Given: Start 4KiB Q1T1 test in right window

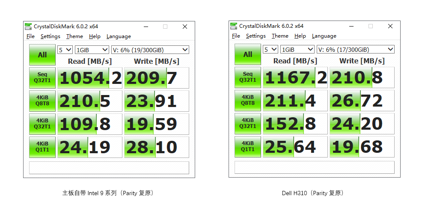Looking at the screenshot, I should (248, 146).
